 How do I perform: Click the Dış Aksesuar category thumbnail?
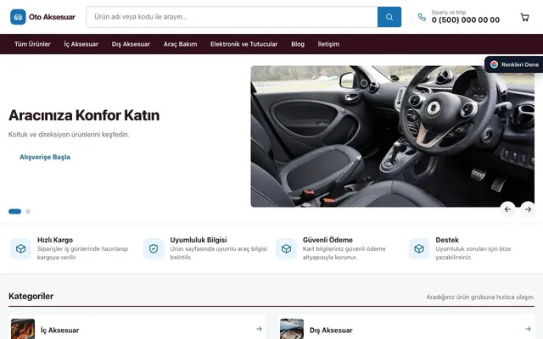(292, 329)
